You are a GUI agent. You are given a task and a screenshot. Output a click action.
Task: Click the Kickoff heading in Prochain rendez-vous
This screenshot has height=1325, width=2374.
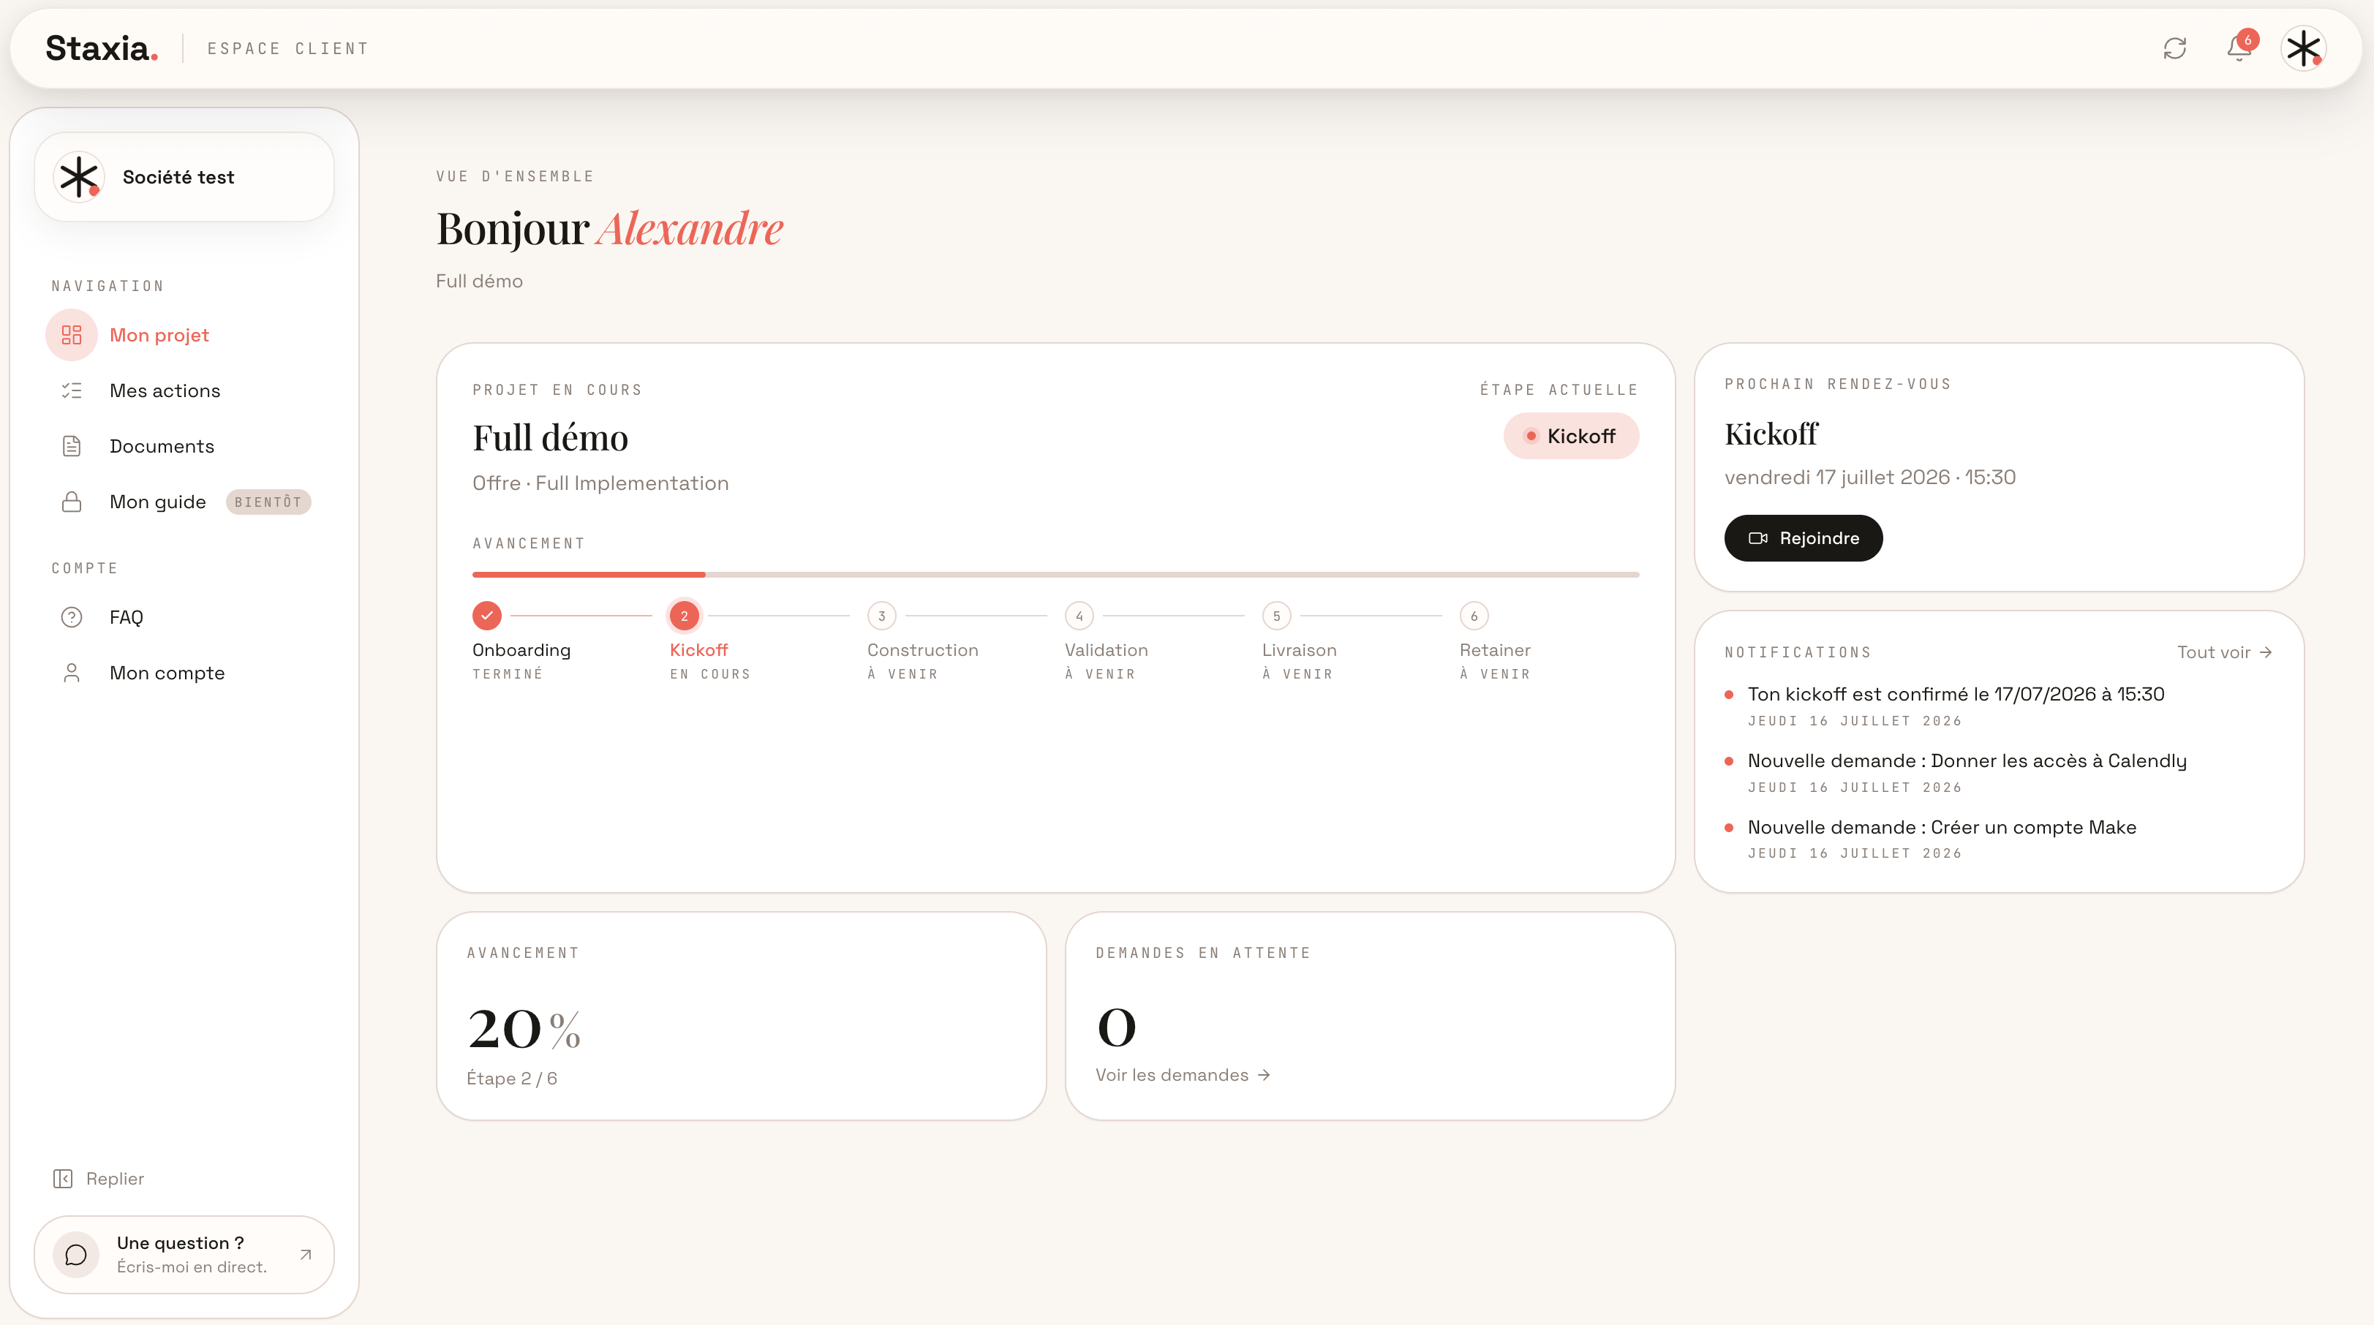1771,434
